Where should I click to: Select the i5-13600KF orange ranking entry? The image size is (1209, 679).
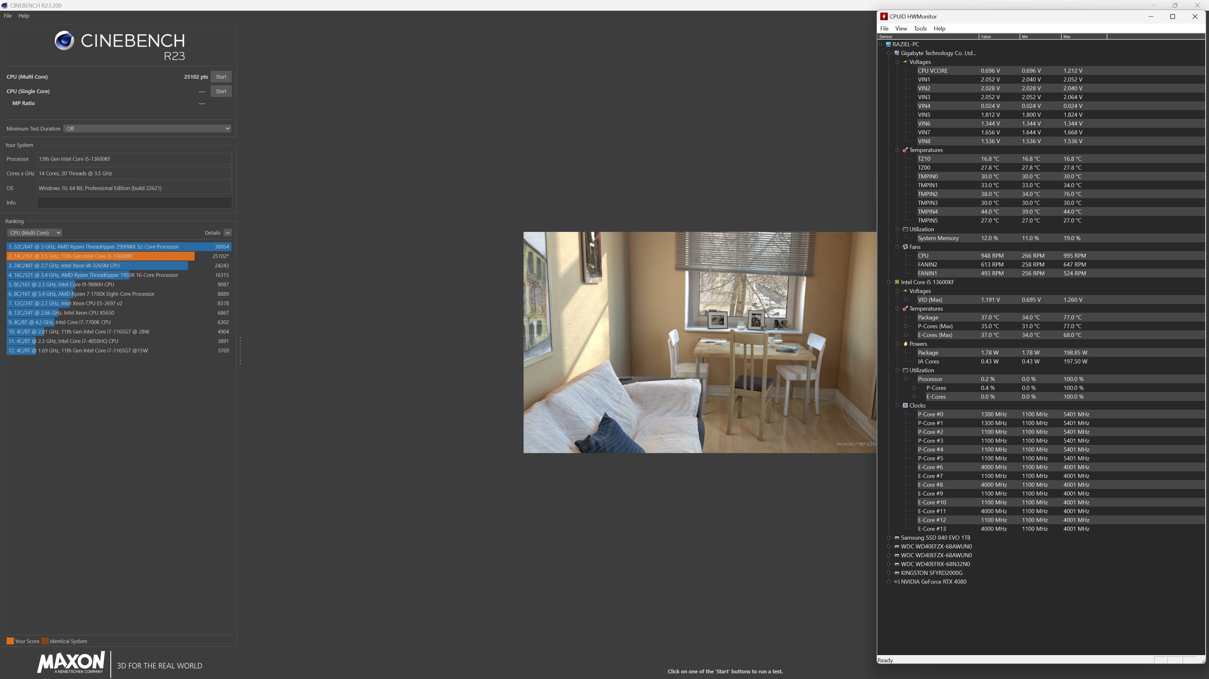(119, 256)
